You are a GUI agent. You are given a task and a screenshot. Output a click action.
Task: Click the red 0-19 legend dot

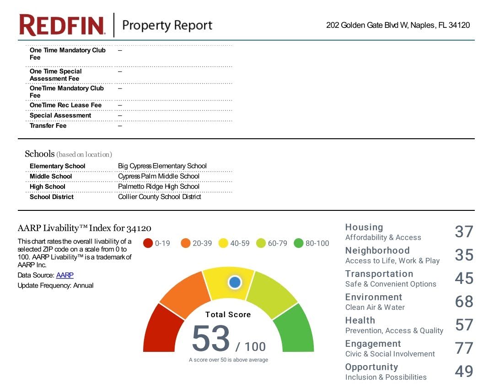148,243
